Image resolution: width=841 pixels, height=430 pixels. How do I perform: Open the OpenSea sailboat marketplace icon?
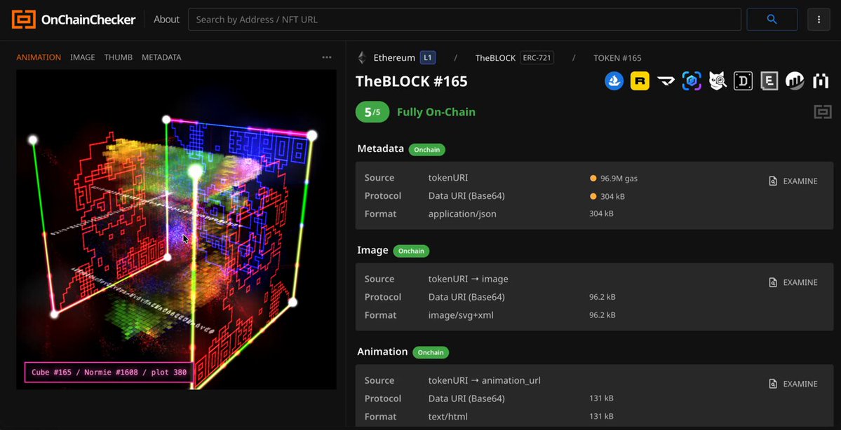[x=614, y=81]
